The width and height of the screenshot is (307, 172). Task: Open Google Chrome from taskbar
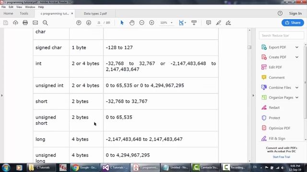85,168
